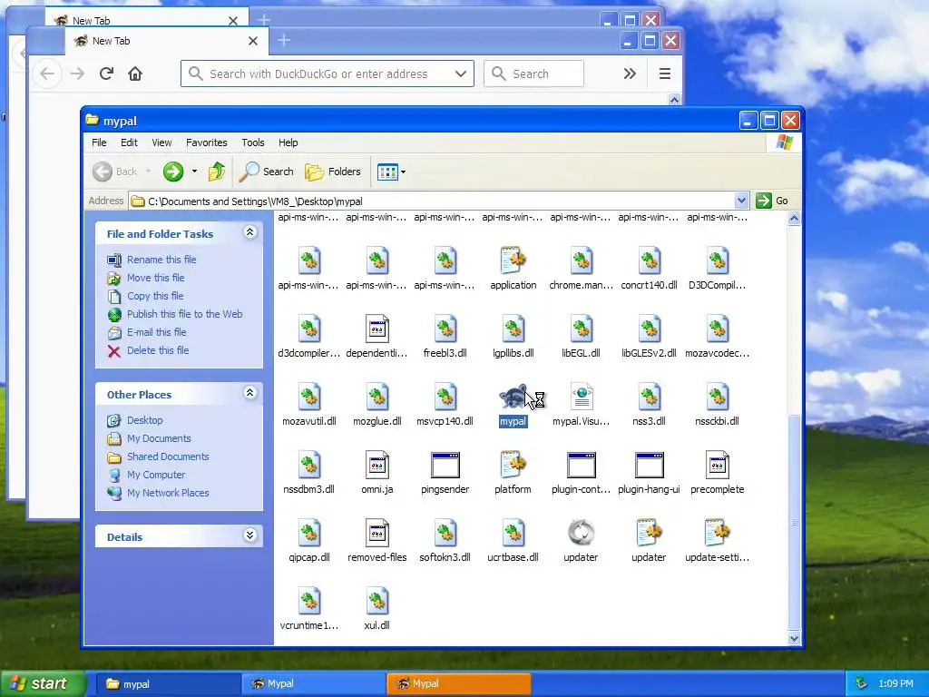Go to My Documents in Other Places

click(x=159, y=438)
